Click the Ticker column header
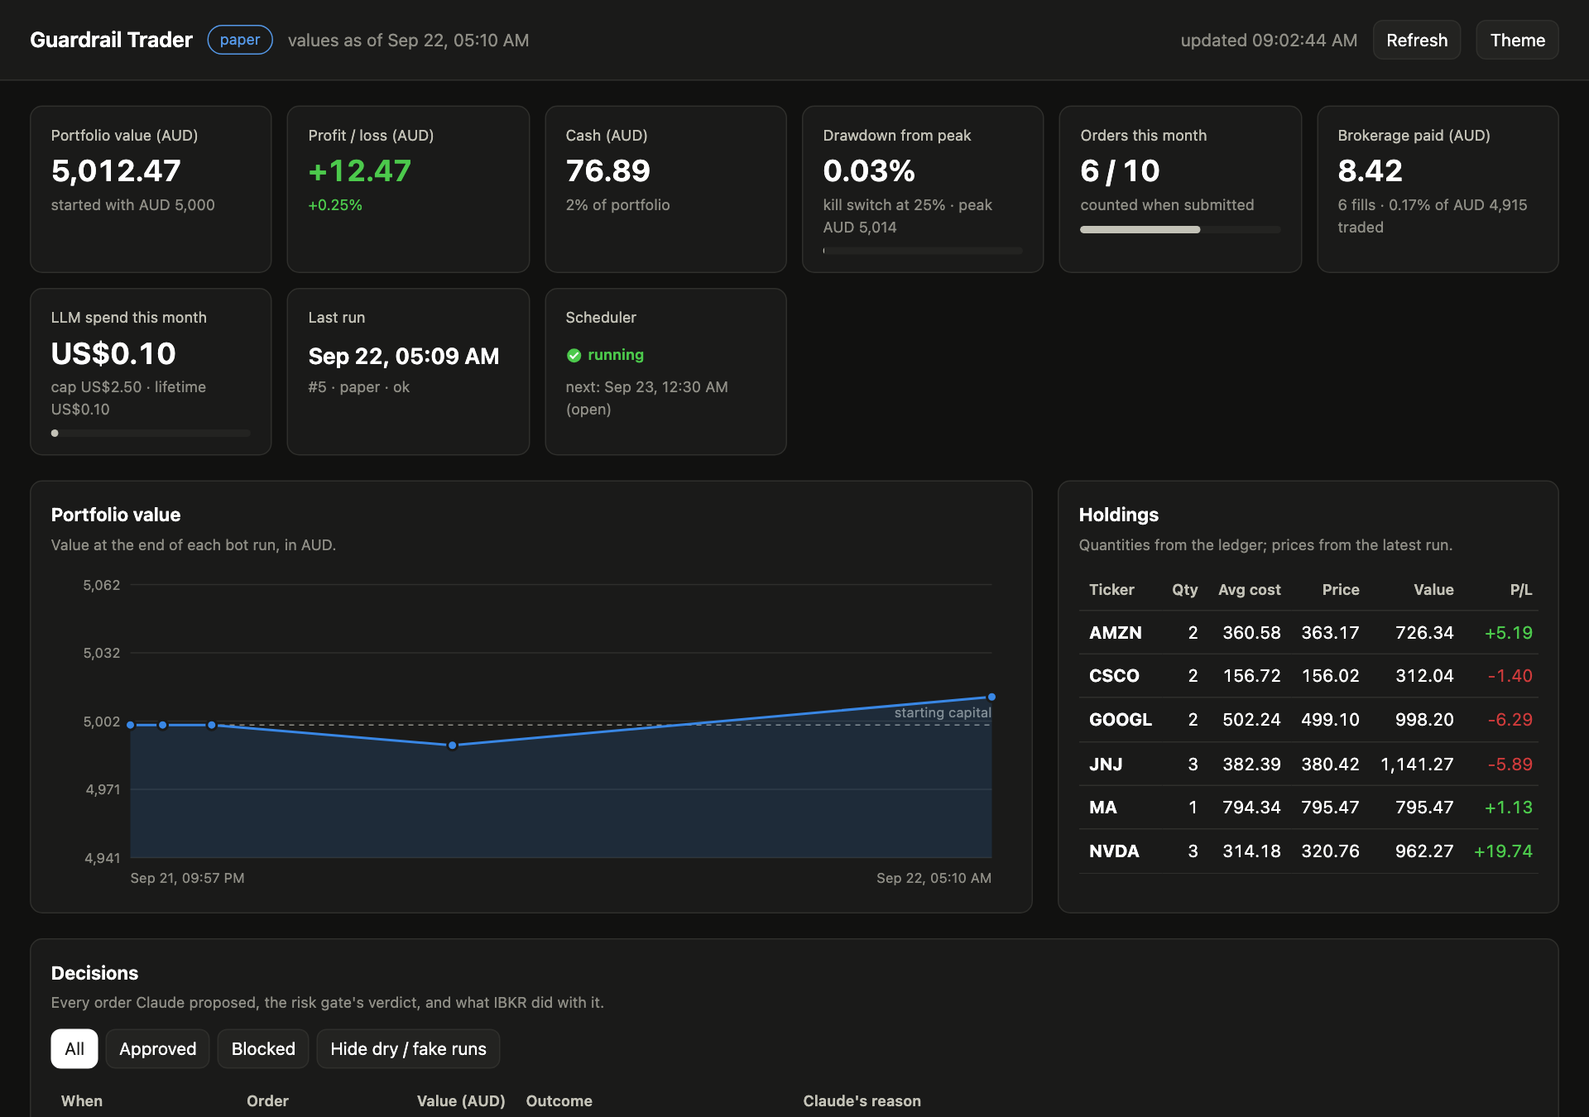Viewport: 1589px width, 1117px height. pyautogui.click(x=1111, y=590)
